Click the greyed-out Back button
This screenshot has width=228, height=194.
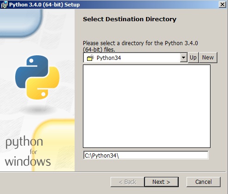tap(128, 182)
